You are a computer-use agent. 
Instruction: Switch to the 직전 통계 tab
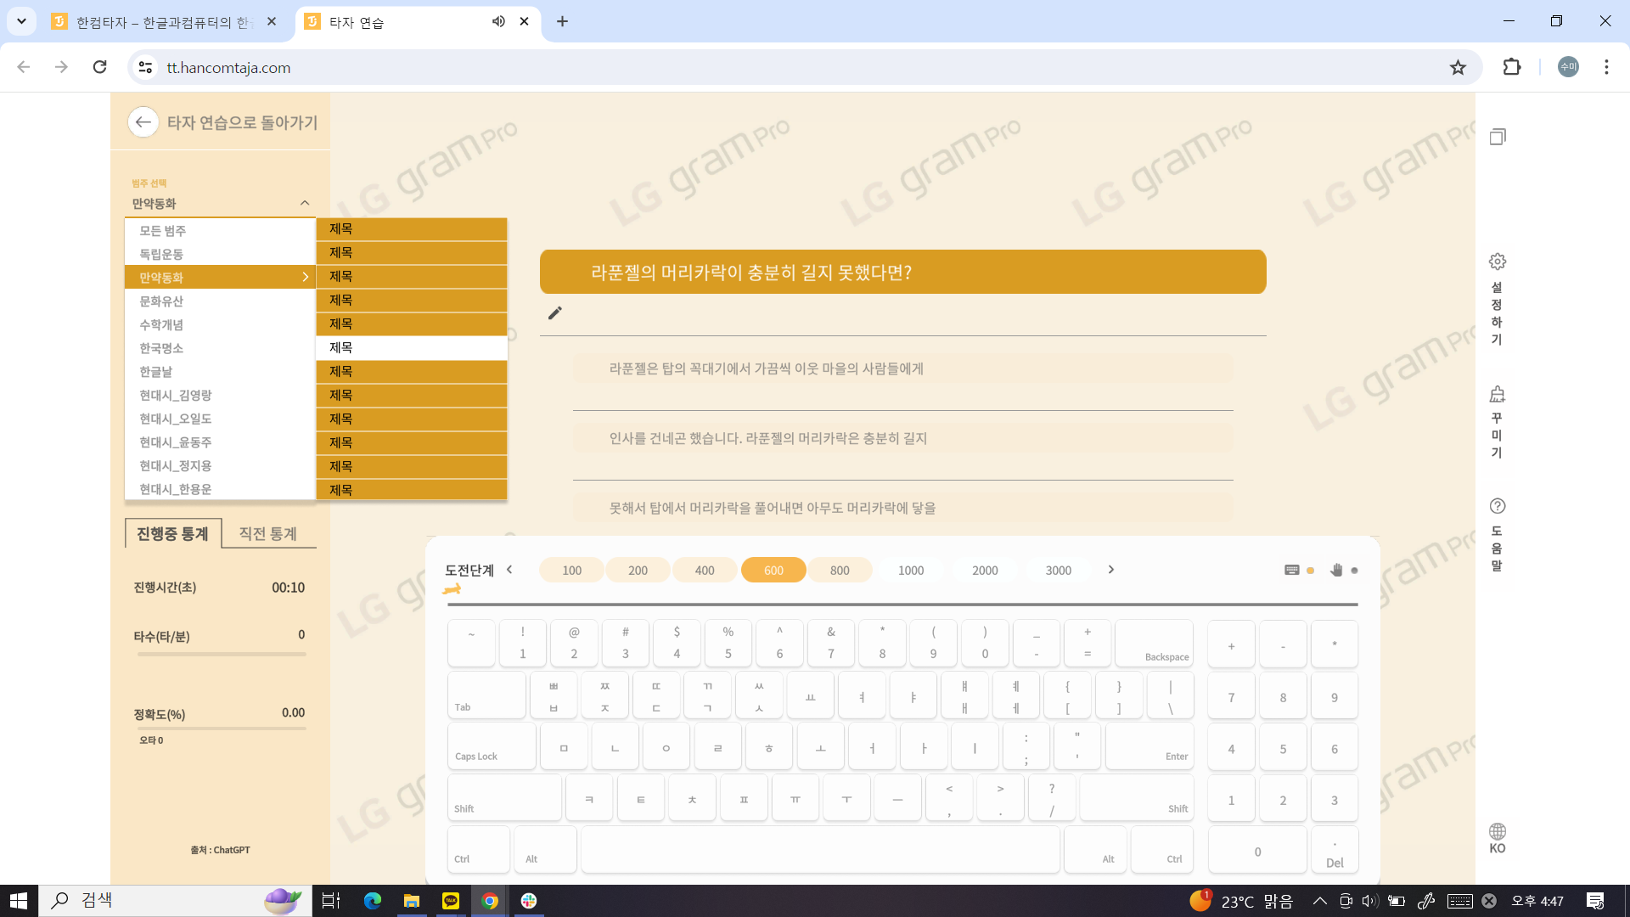(267, 533)
